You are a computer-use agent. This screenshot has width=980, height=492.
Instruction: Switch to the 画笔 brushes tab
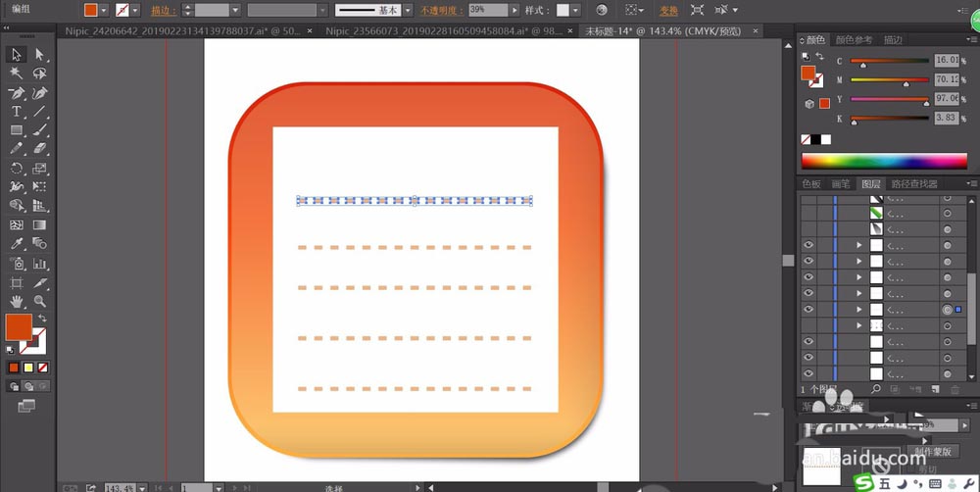point(841,184)
